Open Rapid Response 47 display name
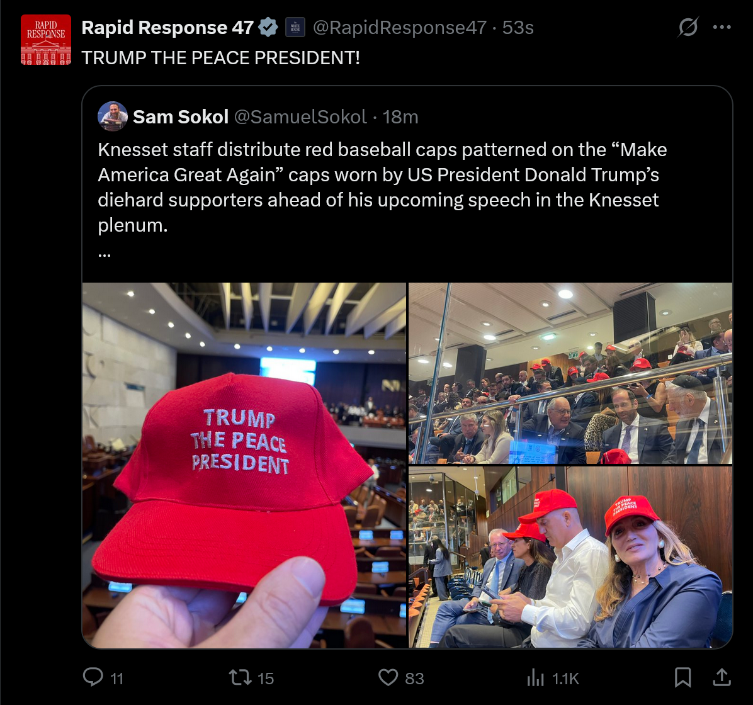 [x=167, y=27]
